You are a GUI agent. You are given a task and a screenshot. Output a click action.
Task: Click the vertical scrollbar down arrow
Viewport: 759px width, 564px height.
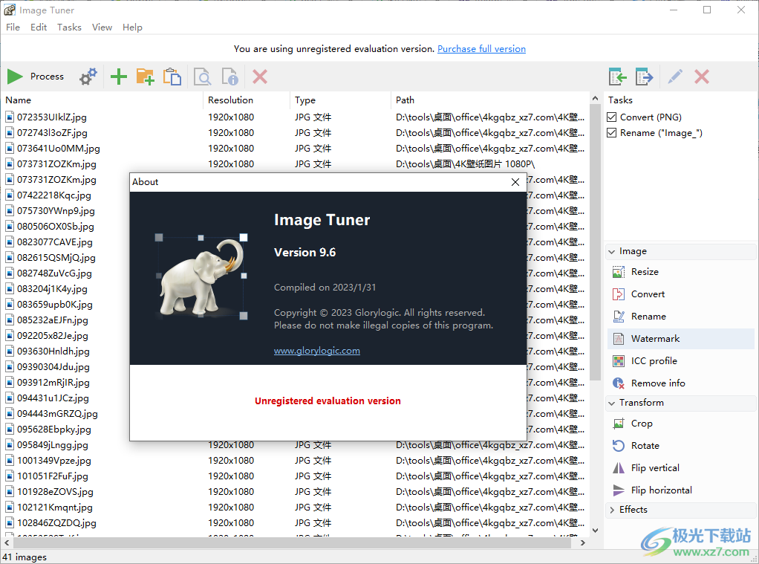(x=596, y=531)
